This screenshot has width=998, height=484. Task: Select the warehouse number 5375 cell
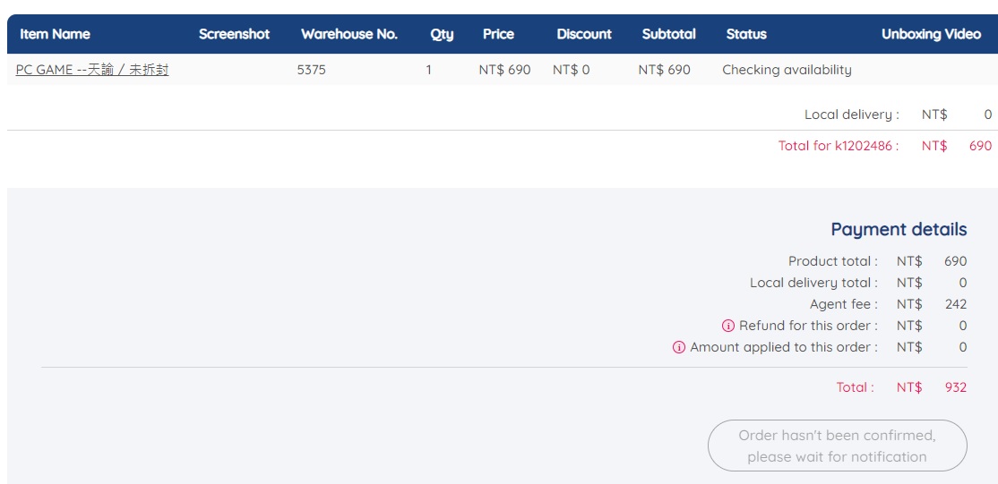point(311,70)
